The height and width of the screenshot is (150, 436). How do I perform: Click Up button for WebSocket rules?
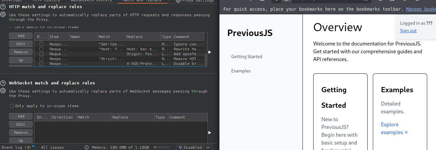coord(21,141)
